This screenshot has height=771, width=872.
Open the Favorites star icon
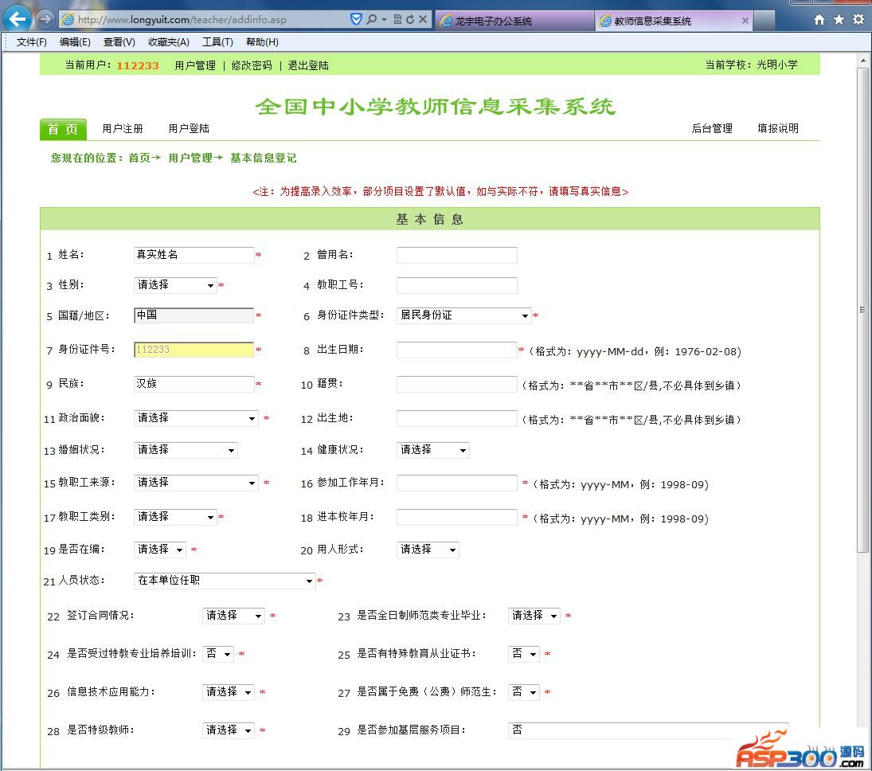tap(839, 20)
